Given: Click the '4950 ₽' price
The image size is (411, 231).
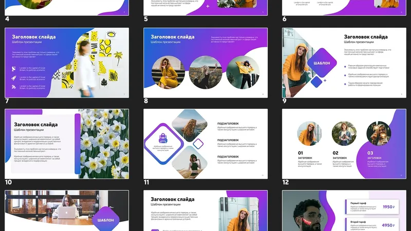Looking at the screenshot, I should pos(388,225).
